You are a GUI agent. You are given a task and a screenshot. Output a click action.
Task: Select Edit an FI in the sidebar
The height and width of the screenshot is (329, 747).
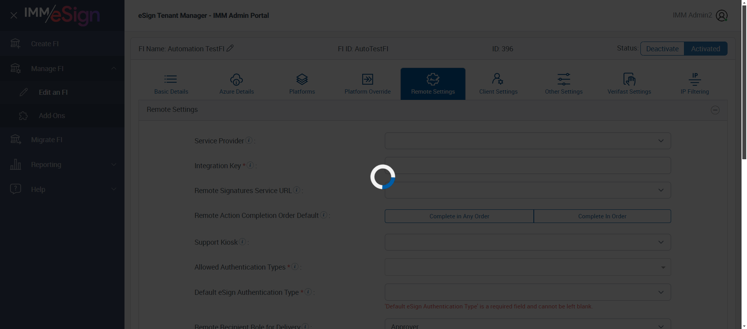pos(62,92)
